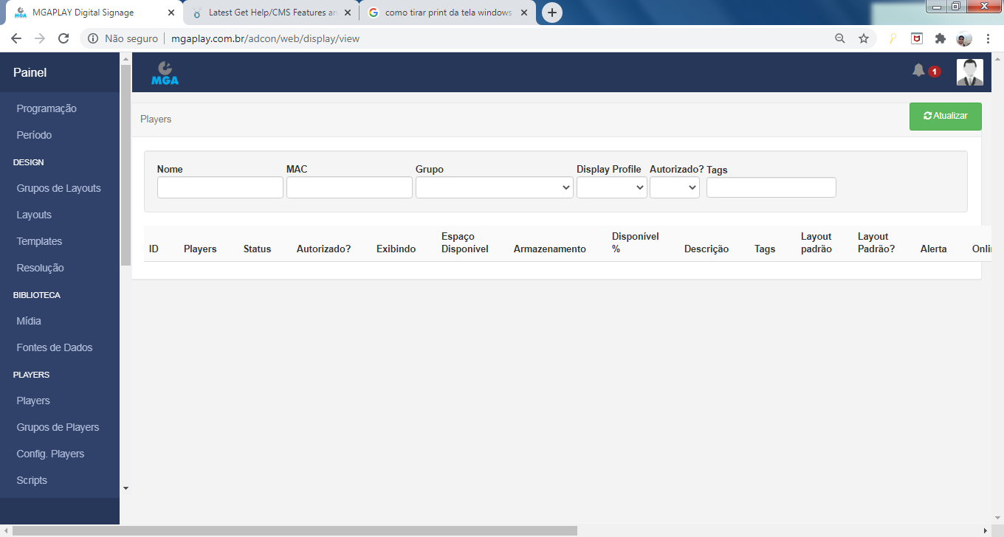Open the Chrome extensions puzzle icon

click(x=940, y=38)
